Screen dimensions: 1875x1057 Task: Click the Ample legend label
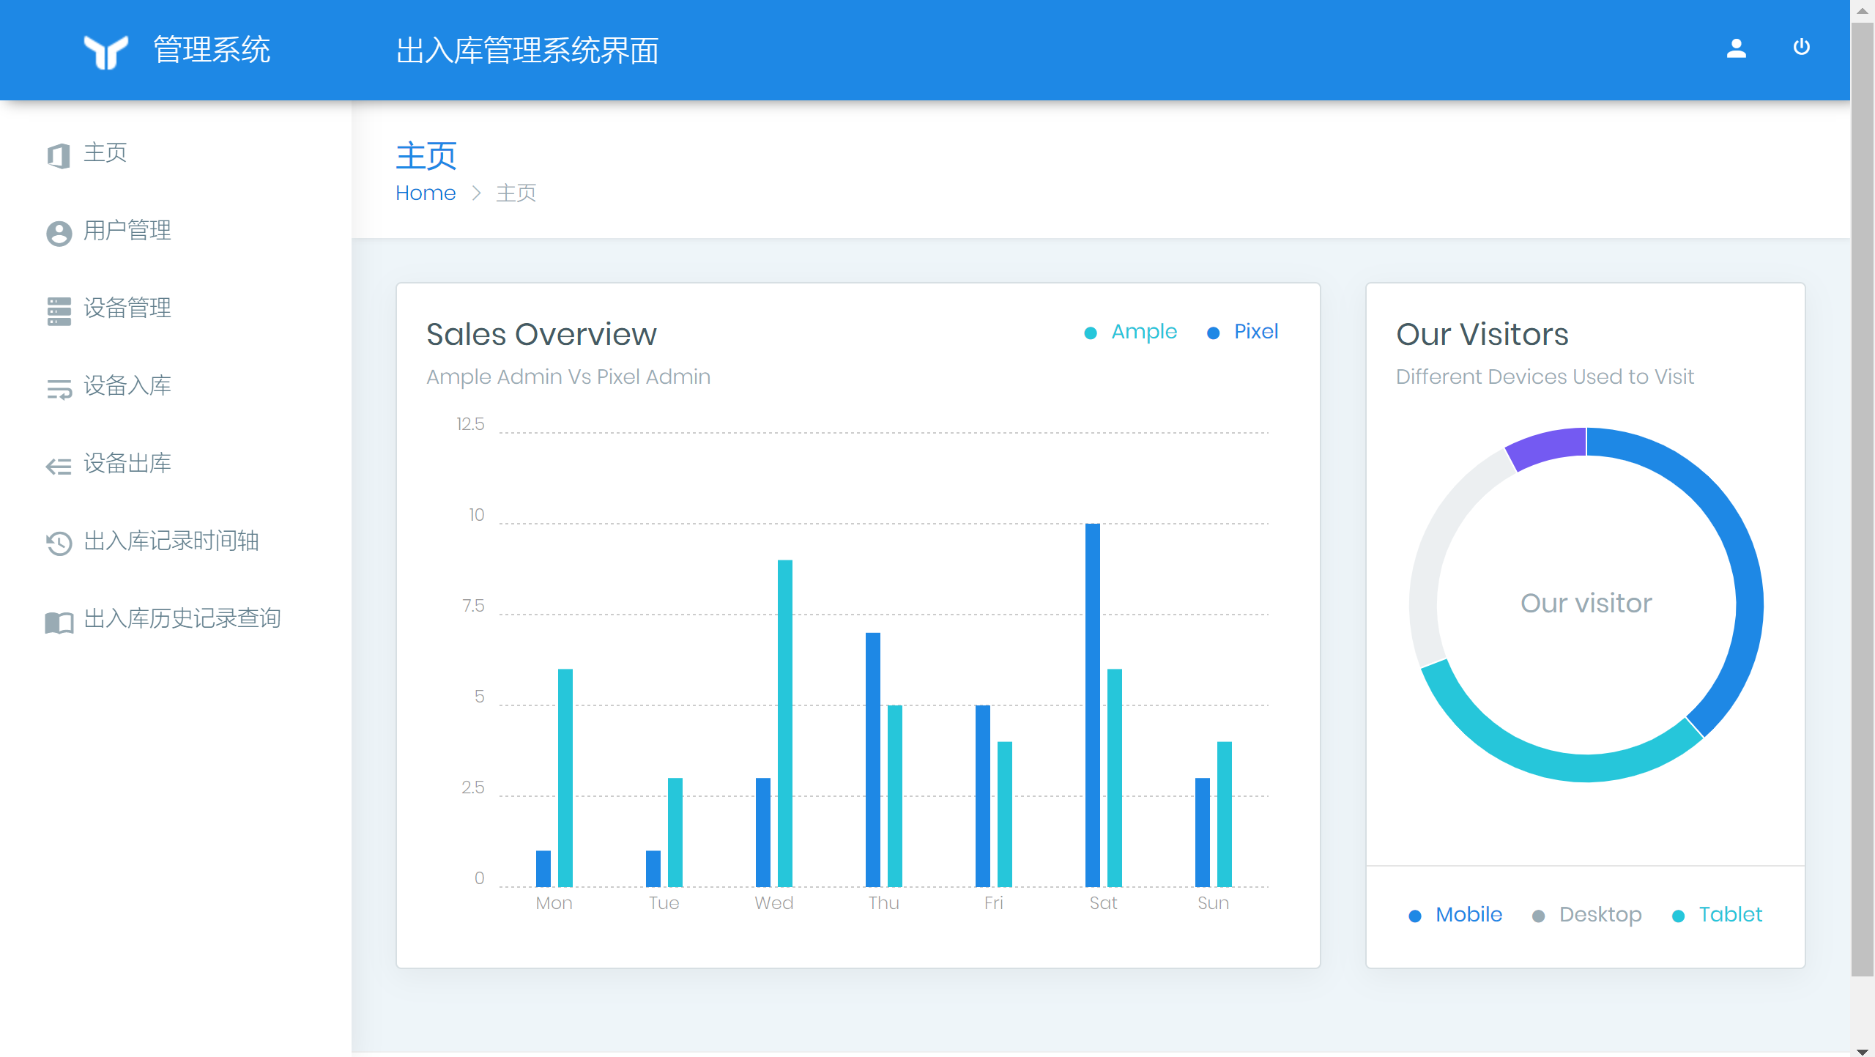click(x=1144, y=332)
